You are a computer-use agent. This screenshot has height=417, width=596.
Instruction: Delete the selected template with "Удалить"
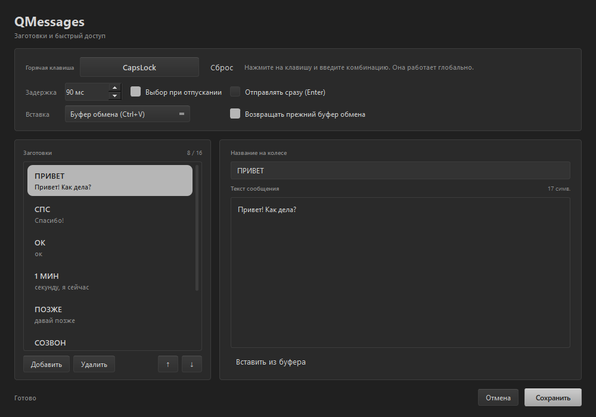tap(94, 364)
